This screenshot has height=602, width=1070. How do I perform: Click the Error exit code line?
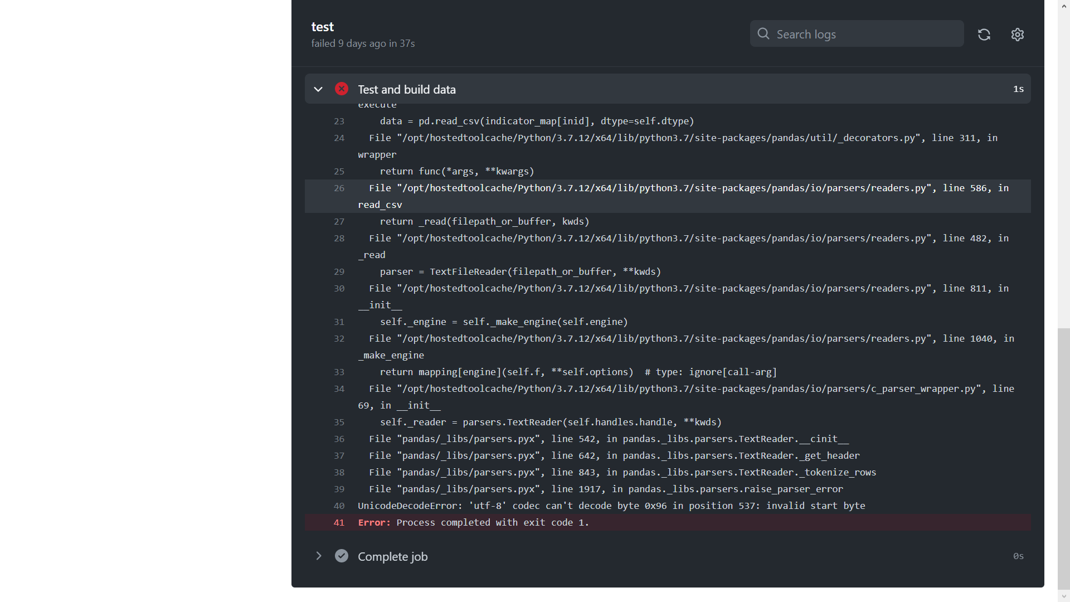pos(473,522)
